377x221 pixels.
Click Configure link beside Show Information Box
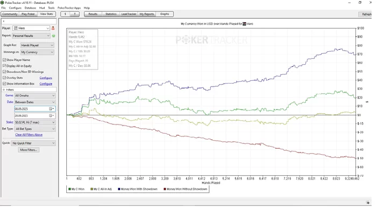(46, 84)
